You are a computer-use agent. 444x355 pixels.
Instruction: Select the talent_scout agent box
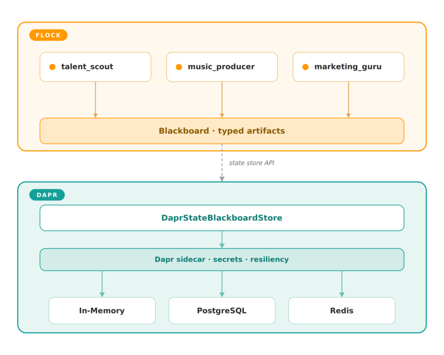95,67
